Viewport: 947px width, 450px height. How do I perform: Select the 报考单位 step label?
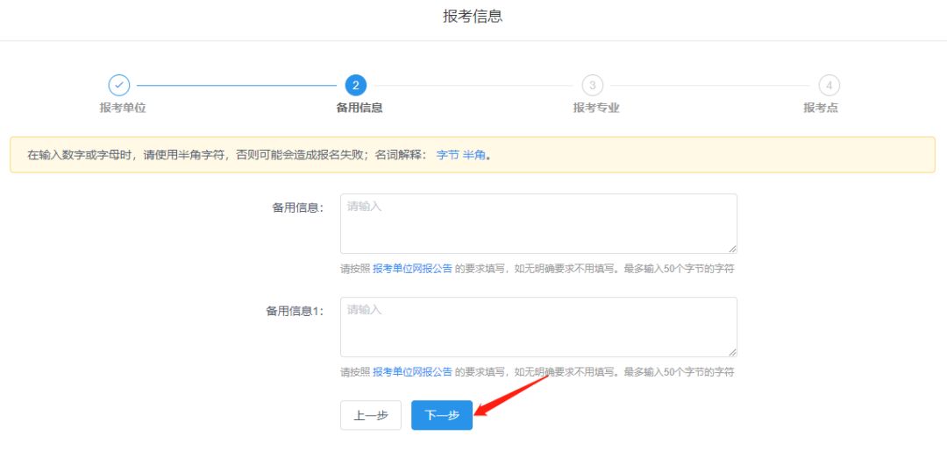pos(123,108)
